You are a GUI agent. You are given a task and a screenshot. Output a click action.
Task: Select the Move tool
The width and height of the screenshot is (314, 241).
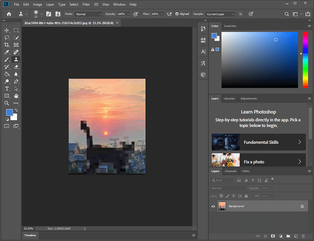(x=7, y=30)
